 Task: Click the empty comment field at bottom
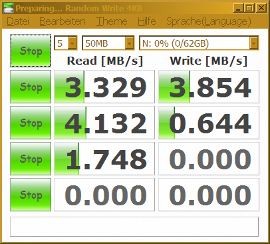point(134,227)
